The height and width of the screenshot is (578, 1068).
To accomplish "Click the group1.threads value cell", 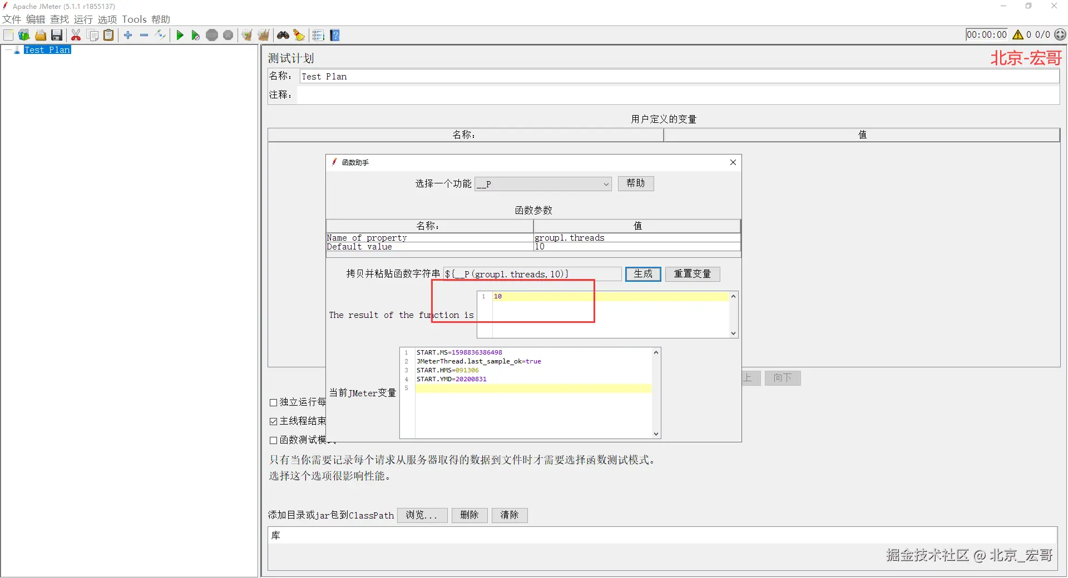I will pos(637,238).
